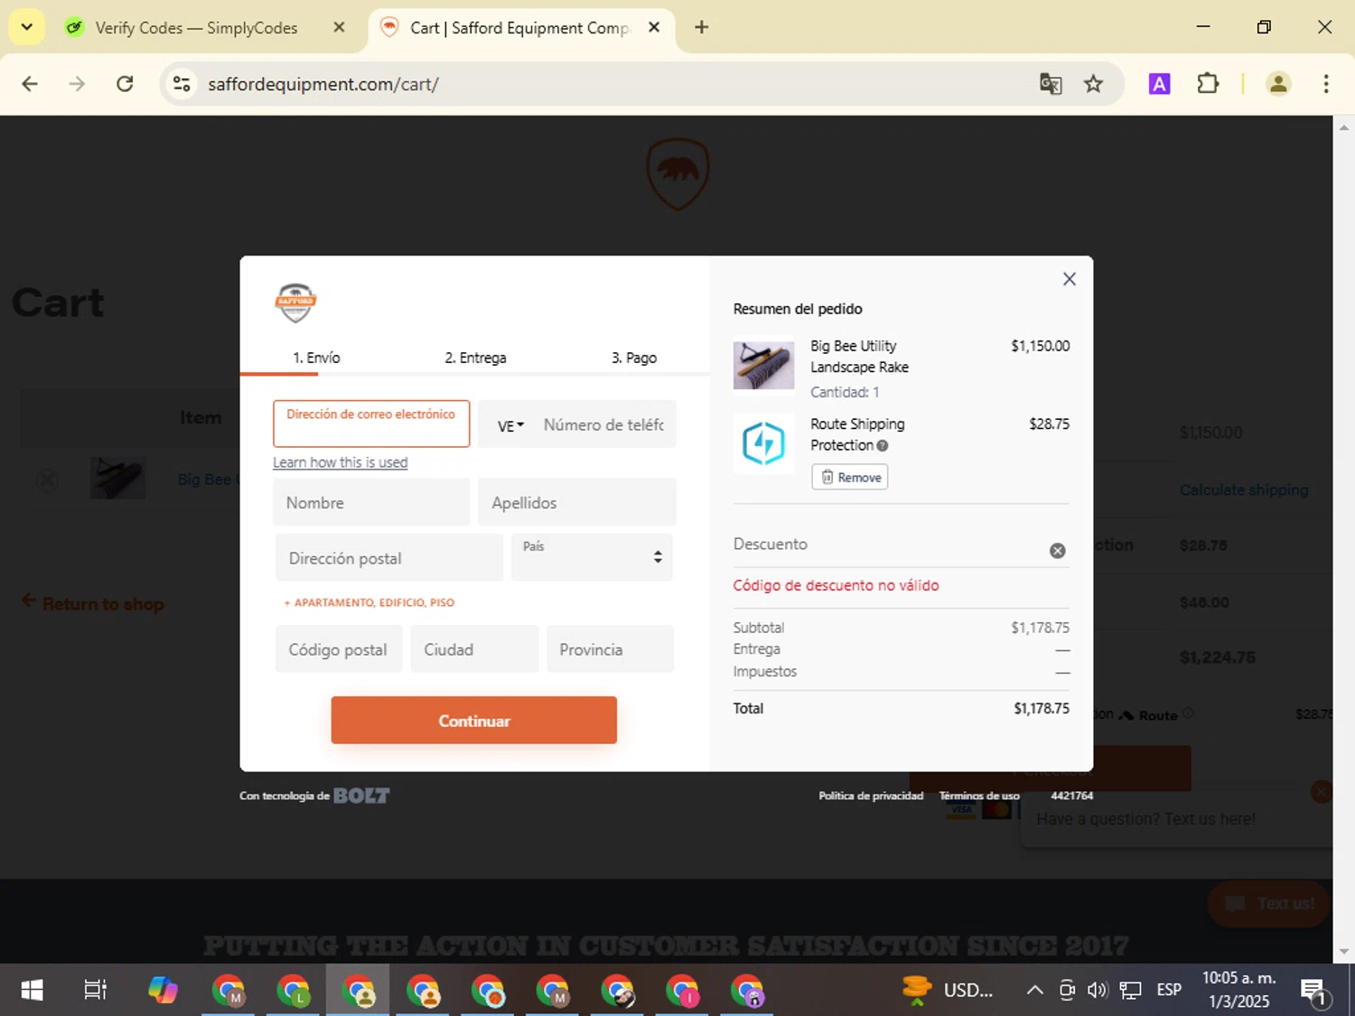This screenshot has height=1016, width=1355.
Task: Bookmark this page with star icon
Action: coord(1093,84)
